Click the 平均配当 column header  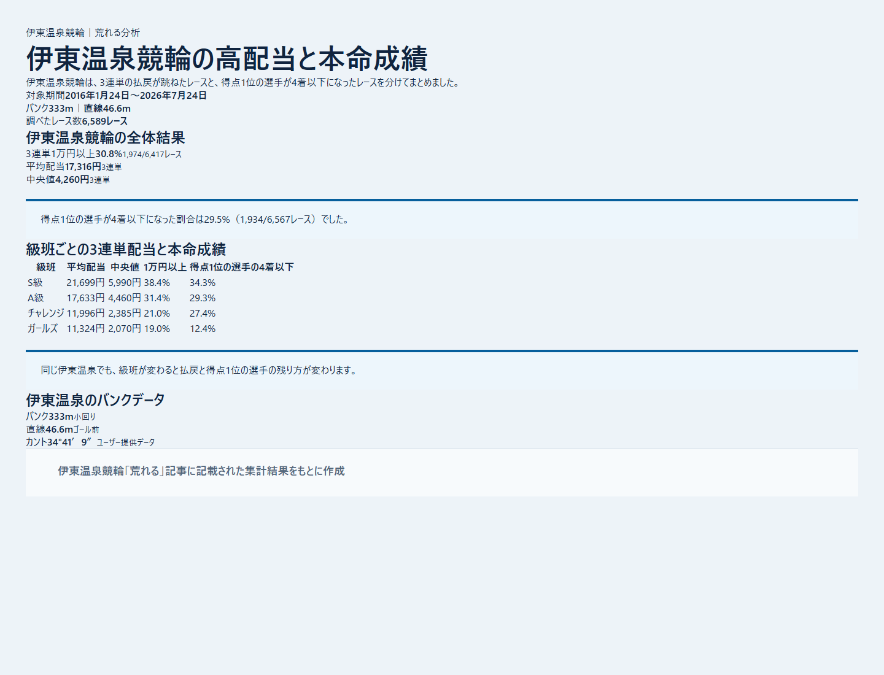click(x=86, y=267)
